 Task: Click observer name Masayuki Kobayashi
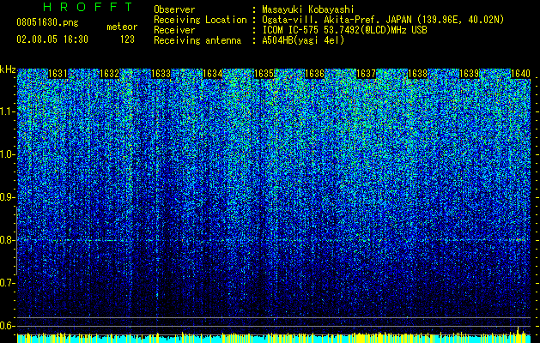click(x=308, y=9)
